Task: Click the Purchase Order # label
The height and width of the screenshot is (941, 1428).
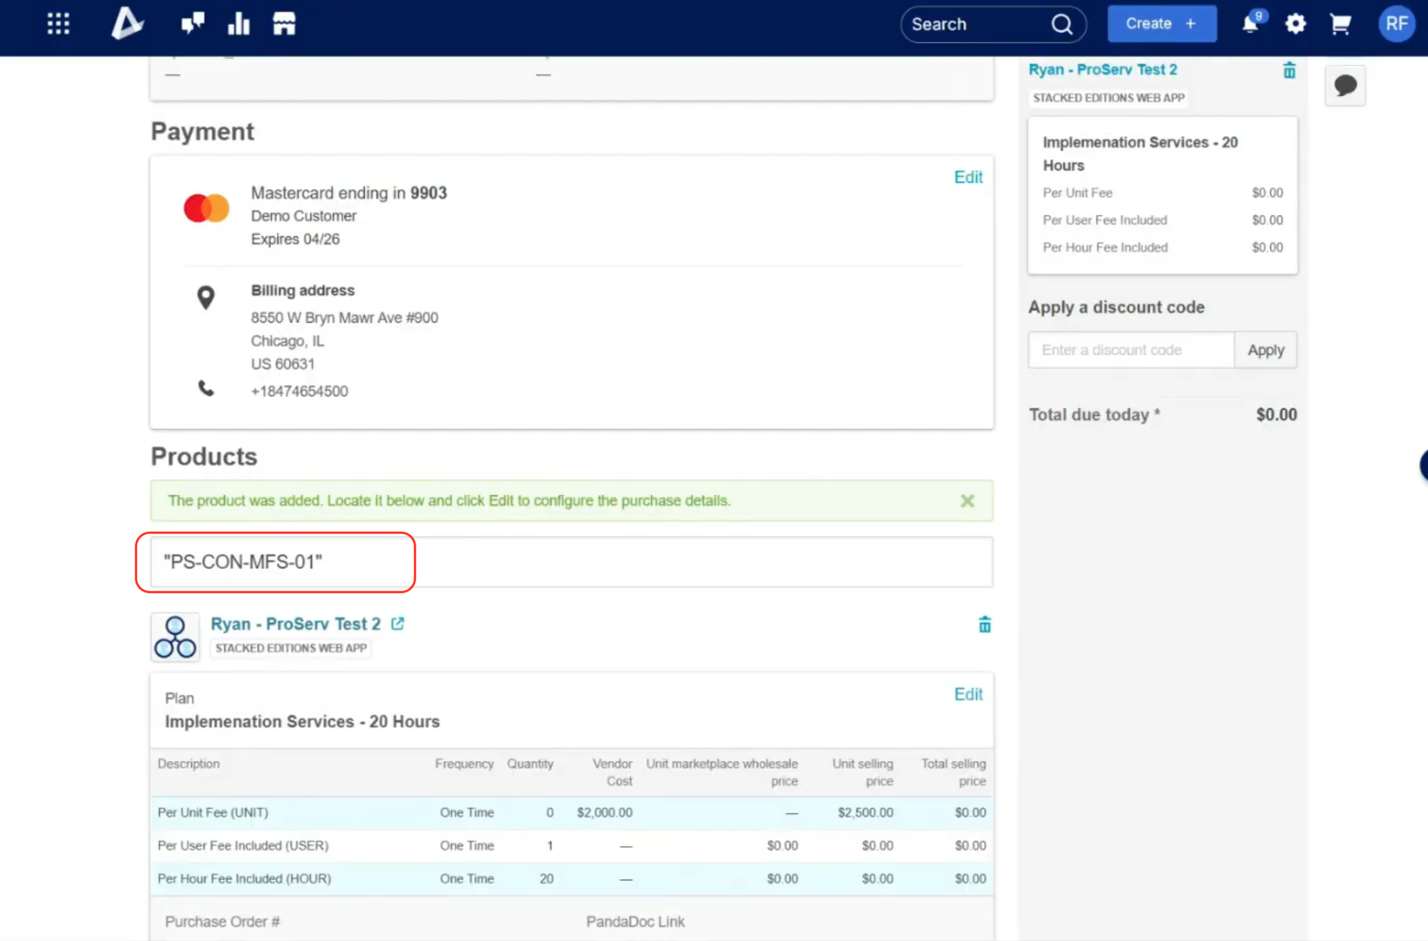Action: point(222,922)
